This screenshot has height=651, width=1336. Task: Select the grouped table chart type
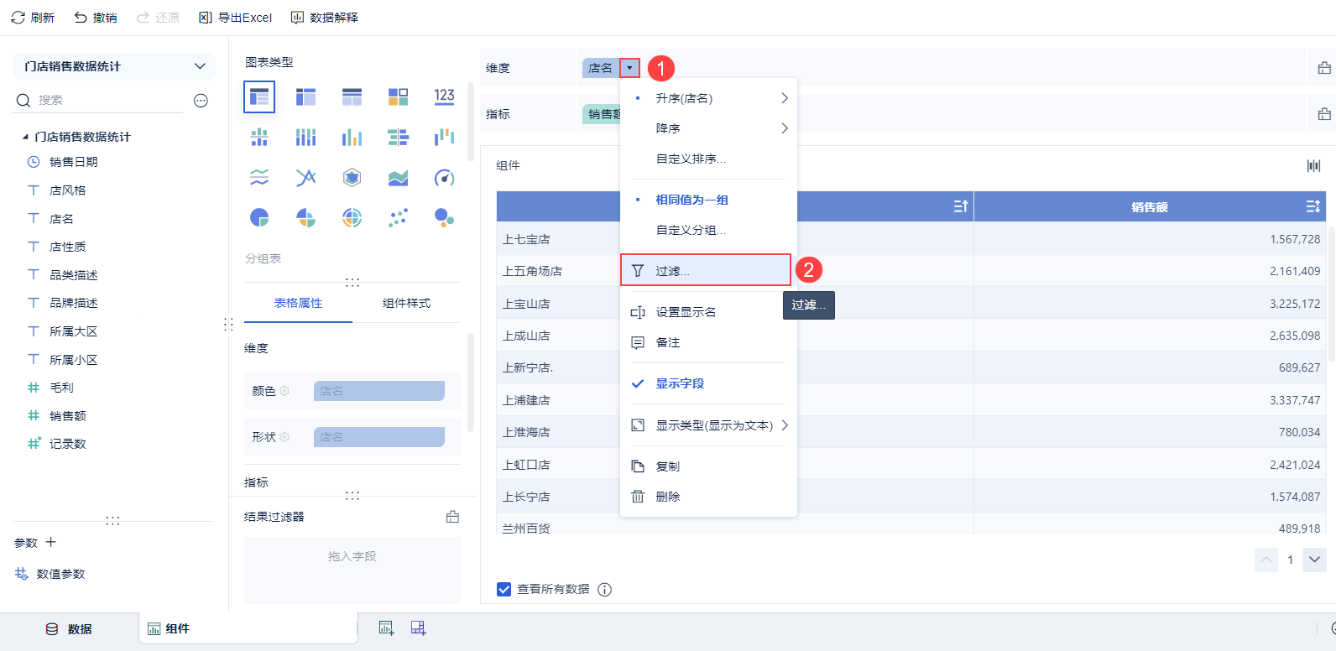click(x=259, y=97)
